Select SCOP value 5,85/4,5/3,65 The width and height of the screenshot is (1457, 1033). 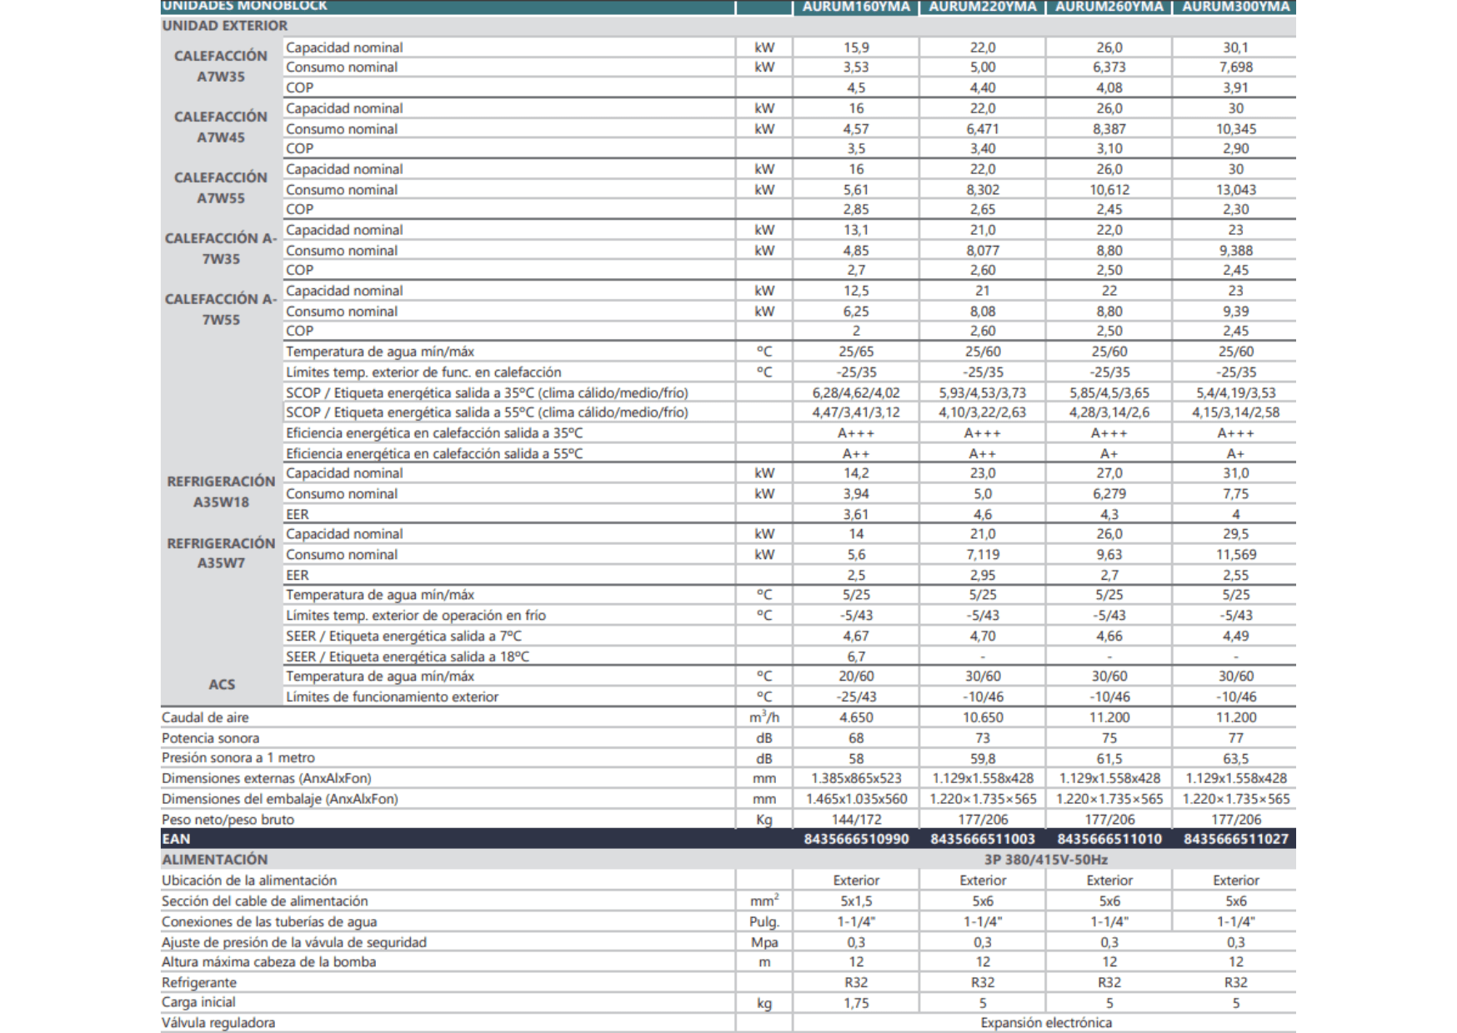point(1109,393)
